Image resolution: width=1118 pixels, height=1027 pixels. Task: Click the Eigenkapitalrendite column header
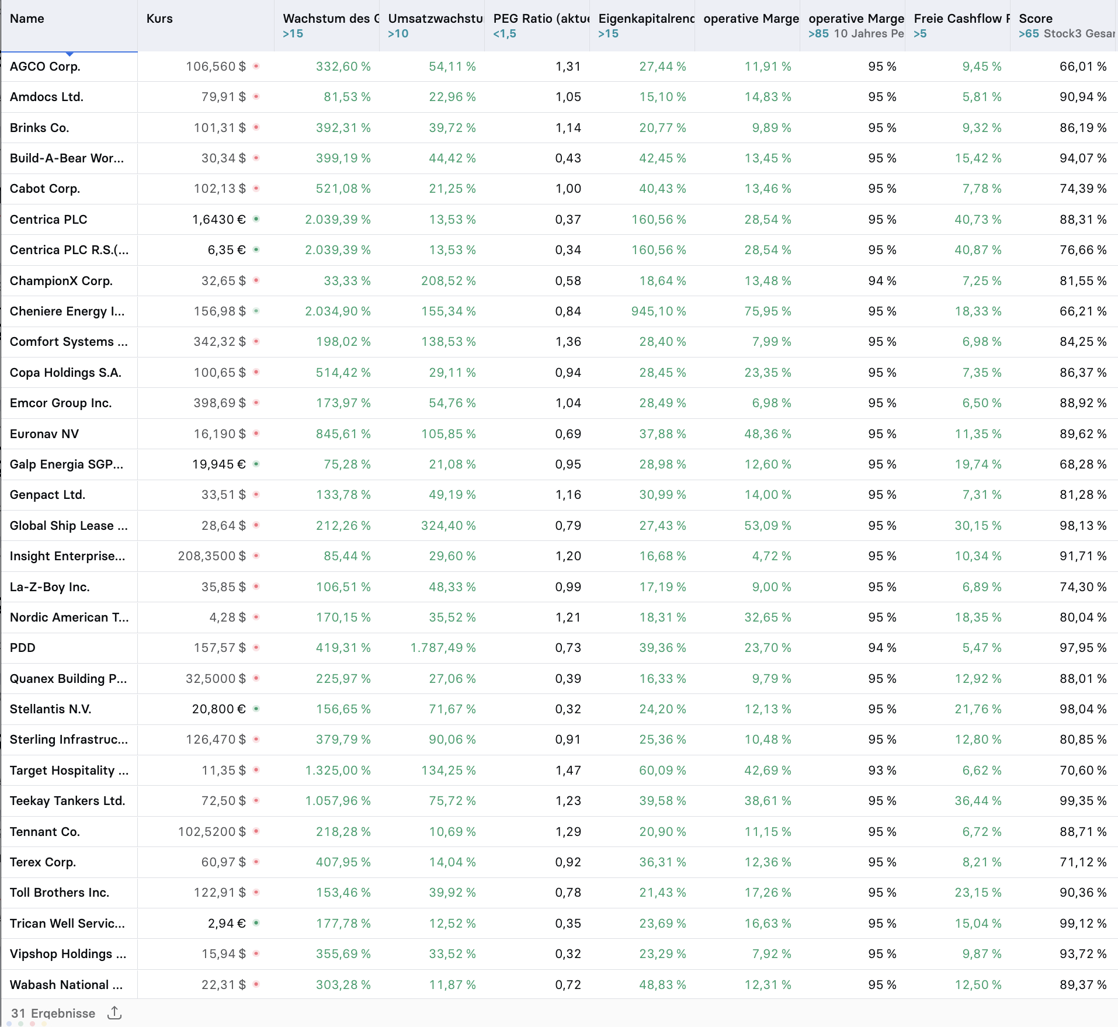[x=645, y=18]
